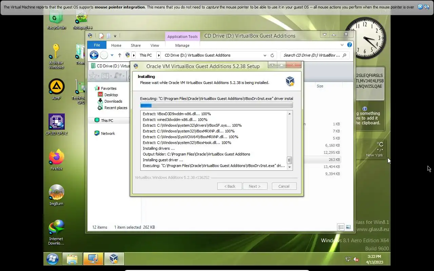The image size is (434, 271).
Task: Expand breadcrumb arrow before This PC
Action: tap(134, 55)
